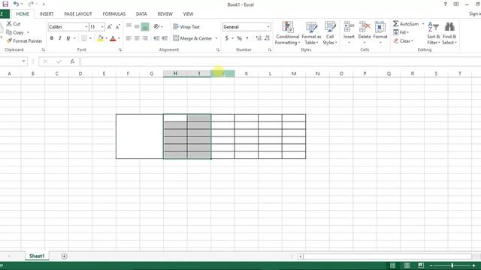This screenshot has width=481, height=270.
Task: Copy the selection to clipboard
Action: [15, 32]
